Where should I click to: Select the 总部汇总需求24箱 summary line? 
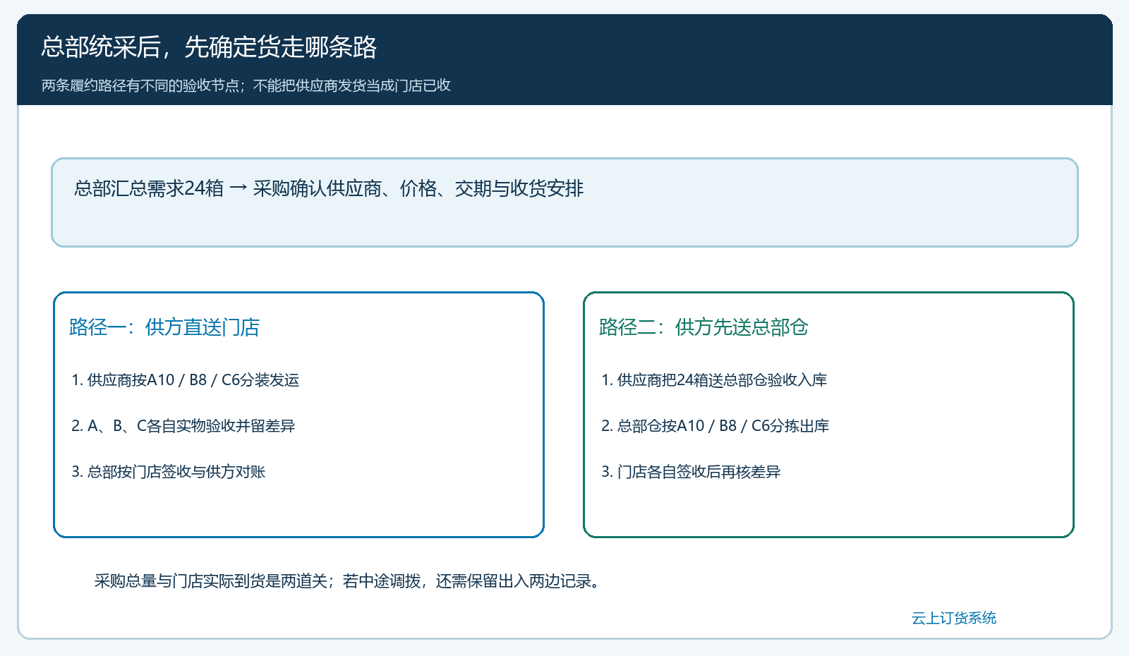pyautogui.click(x=329, y=188)
